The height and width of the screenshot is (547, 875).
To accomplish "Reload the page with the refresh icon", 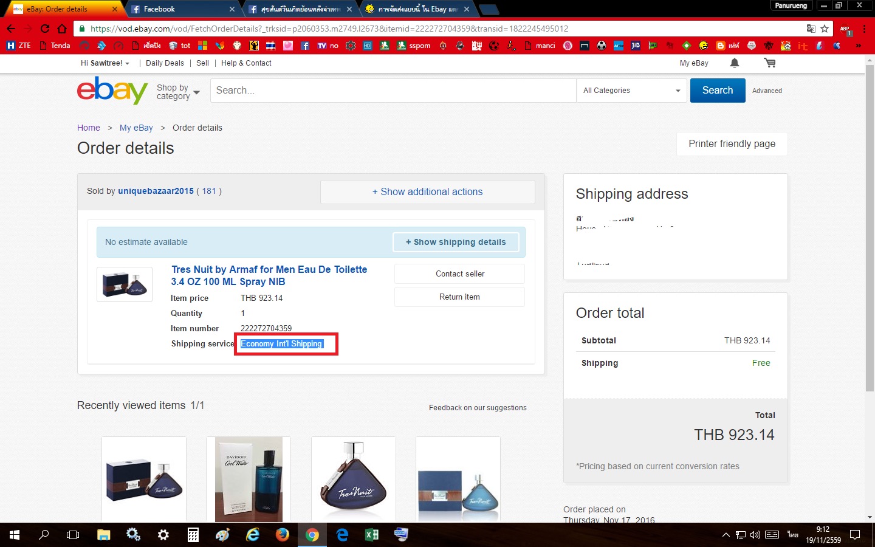I will click(45, 29).
